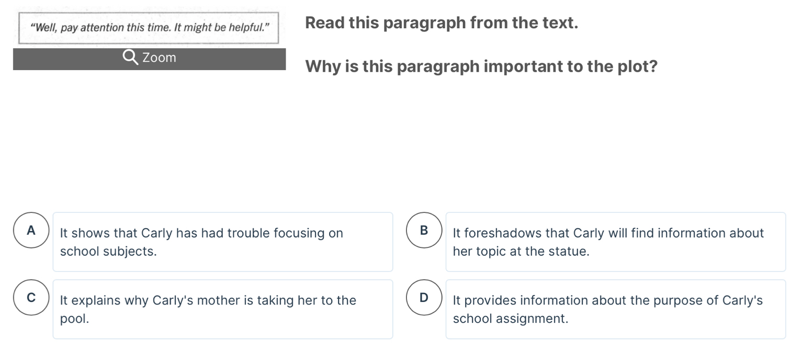This screenshot has width=790, height=351.
Task: Select answer circle D
Action: [x=424, y=298]
